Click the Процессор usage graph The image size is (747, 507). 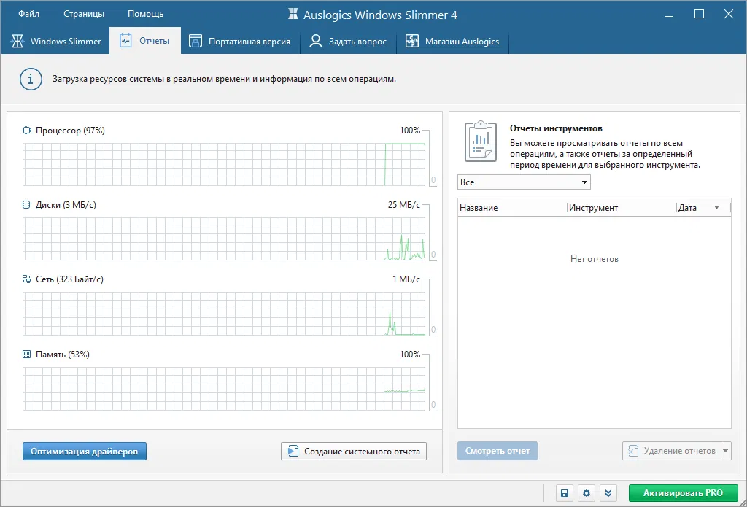[225, 164]
